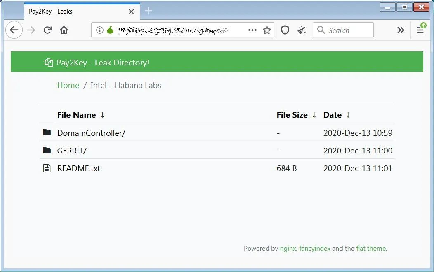Image resolution: width=434 pixels, height=272 pixels.
Task: Expand the toolbar overflow chevrons
Action: tap(401, 30)
